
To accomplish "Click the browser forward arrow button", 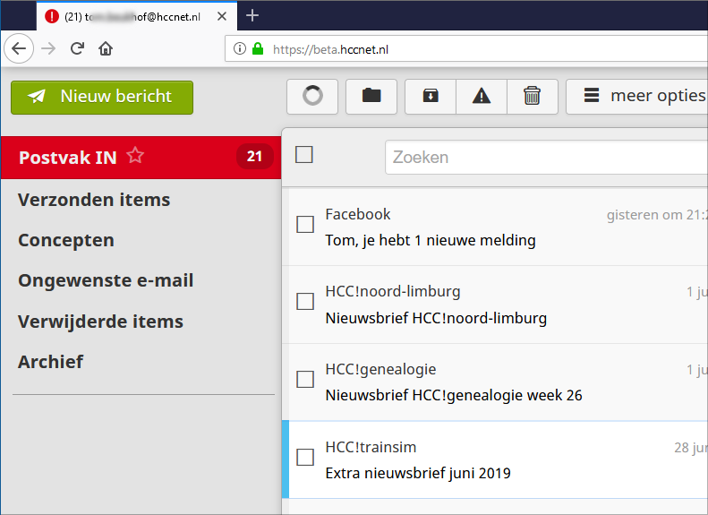I will (48, 48).
